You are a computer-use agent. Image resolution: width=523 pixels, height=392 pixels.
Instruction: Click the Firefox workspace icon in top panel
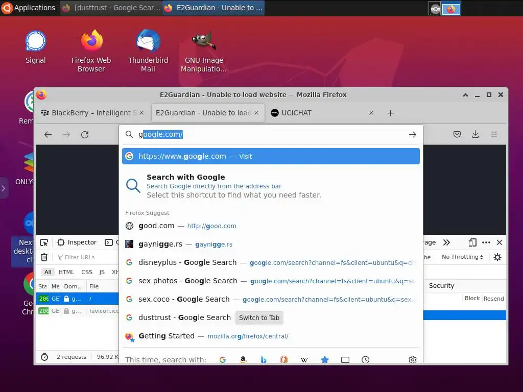click(x=451, y=9)
